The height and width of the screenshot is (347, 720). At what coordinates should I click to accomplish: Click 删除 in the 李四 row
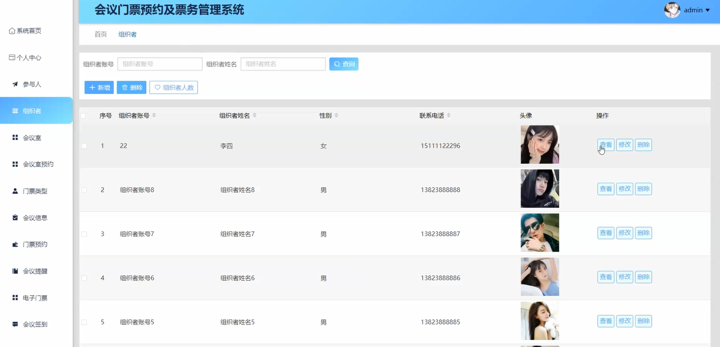click(x=643, y=145)
